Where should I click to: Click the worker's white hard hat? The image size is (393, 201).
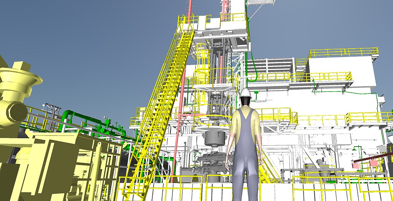coord(245,93)
